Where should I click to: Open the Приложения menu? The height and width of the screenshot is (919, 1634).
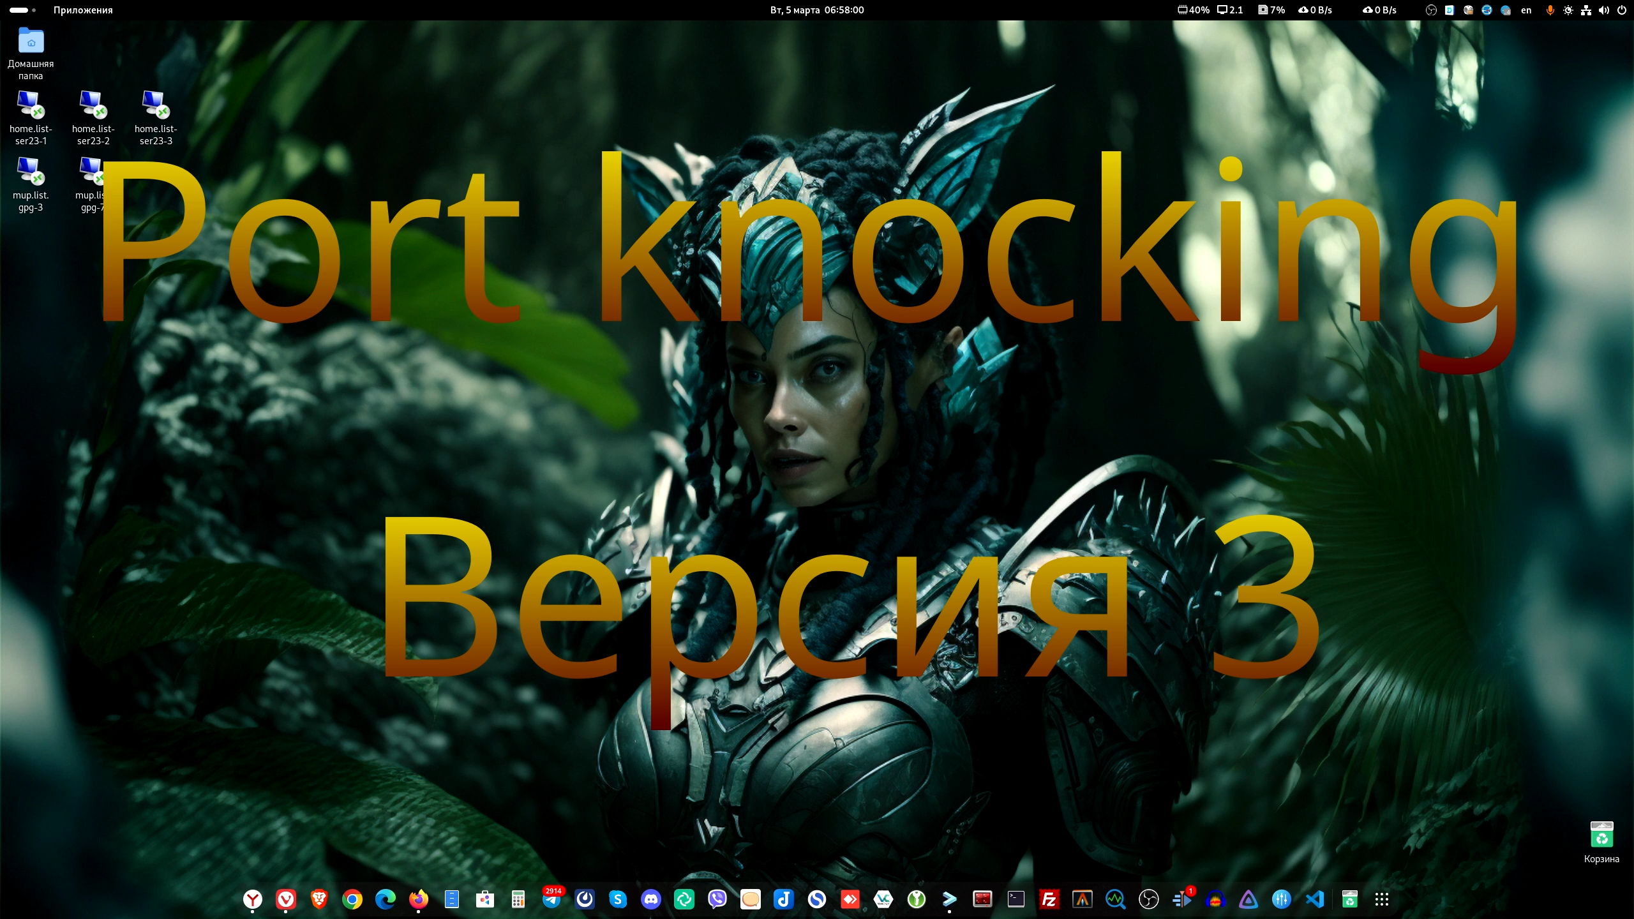click(83, 10)
